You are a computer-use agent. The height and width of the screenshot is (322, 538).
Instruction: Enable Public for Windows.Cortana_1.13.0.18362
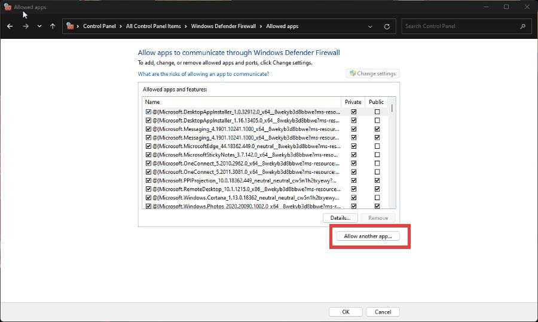point(377,198)
